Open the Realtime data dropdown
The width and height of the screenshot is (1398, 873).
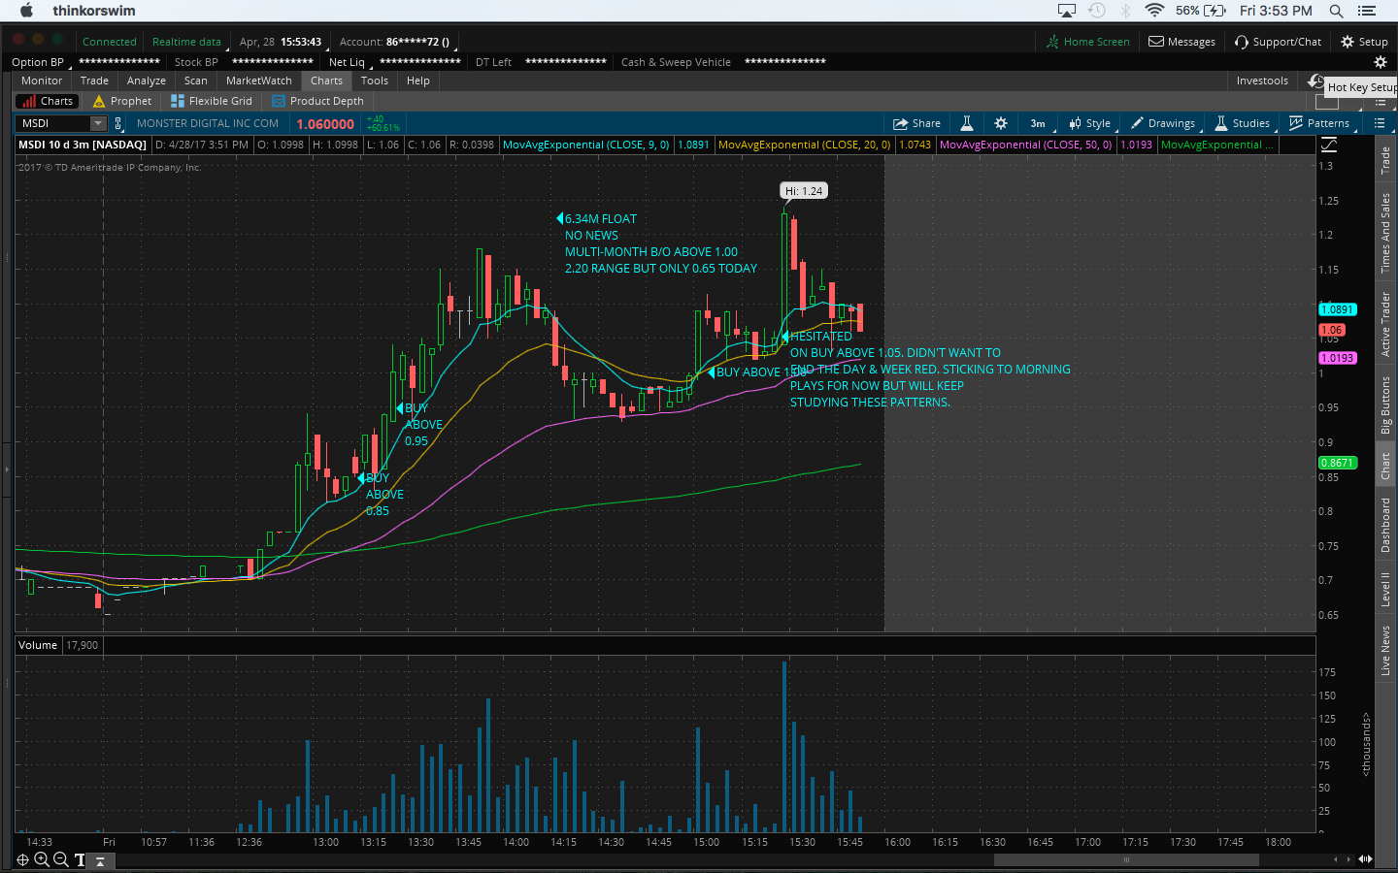[188, 42]
